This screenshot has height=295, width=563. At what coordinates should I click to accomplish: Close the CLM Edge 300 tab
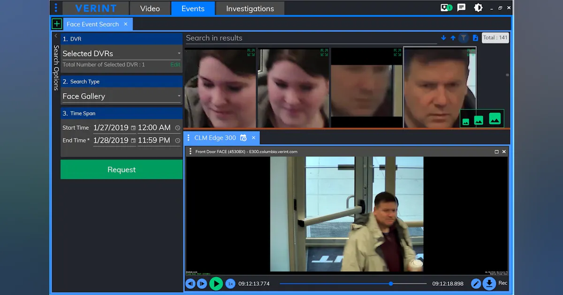tap(253, 138)
